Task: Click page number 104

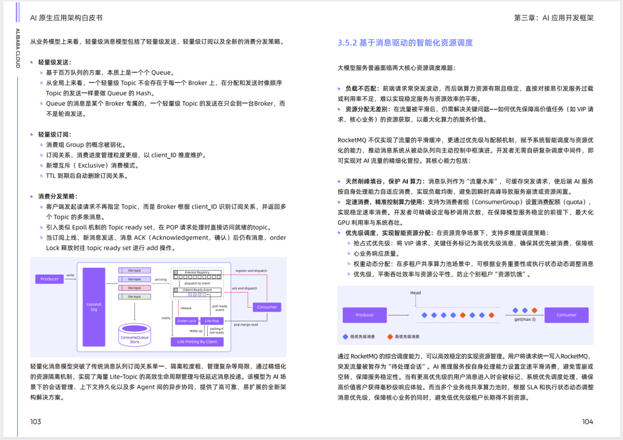Action: (588, 422)
